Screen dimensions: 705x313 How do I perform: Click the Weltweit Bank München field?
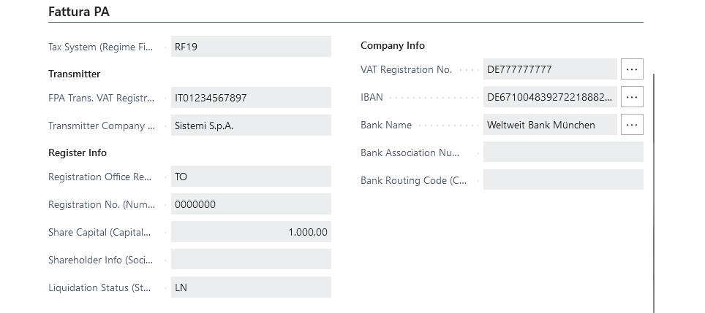pos(551,125)
